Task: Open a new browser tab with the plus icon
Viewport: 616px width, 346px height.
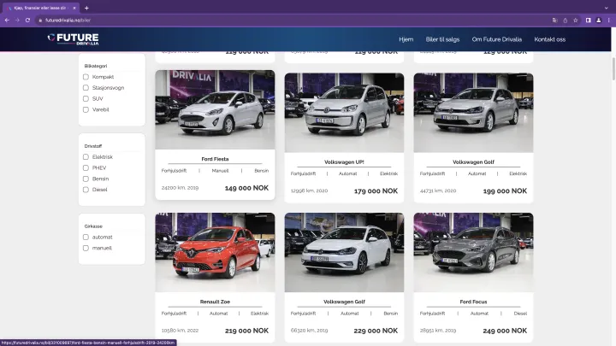Action: pyautogui.click(x=86, y=8)
